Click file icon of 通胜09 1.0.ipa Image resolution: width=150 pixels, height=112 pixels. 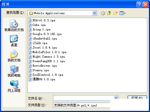(30, 79)
